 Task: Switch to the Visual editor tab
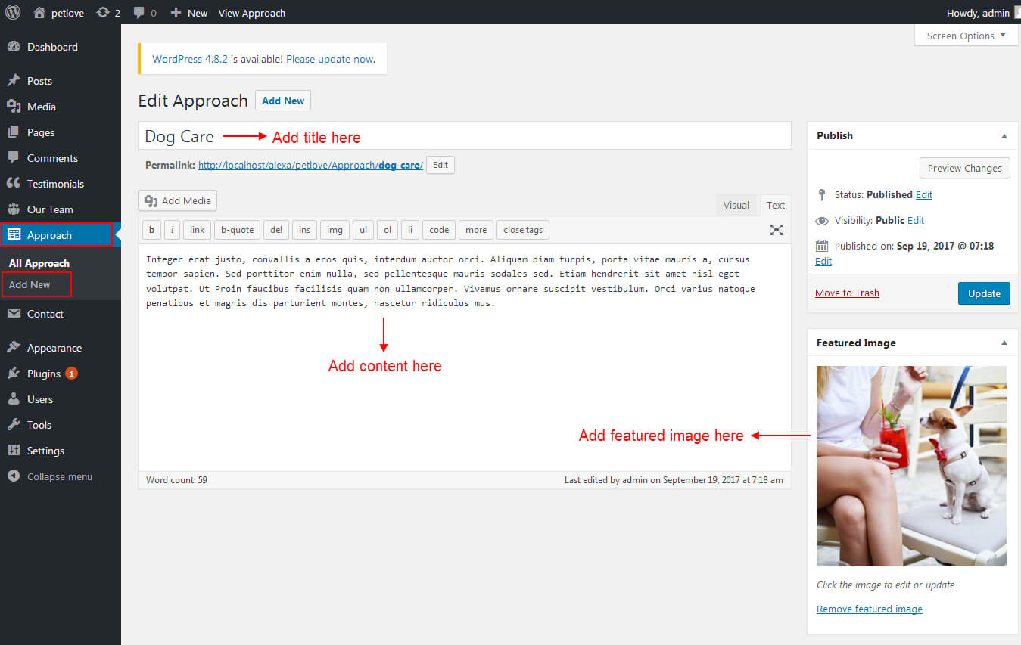tap(736, 205)
